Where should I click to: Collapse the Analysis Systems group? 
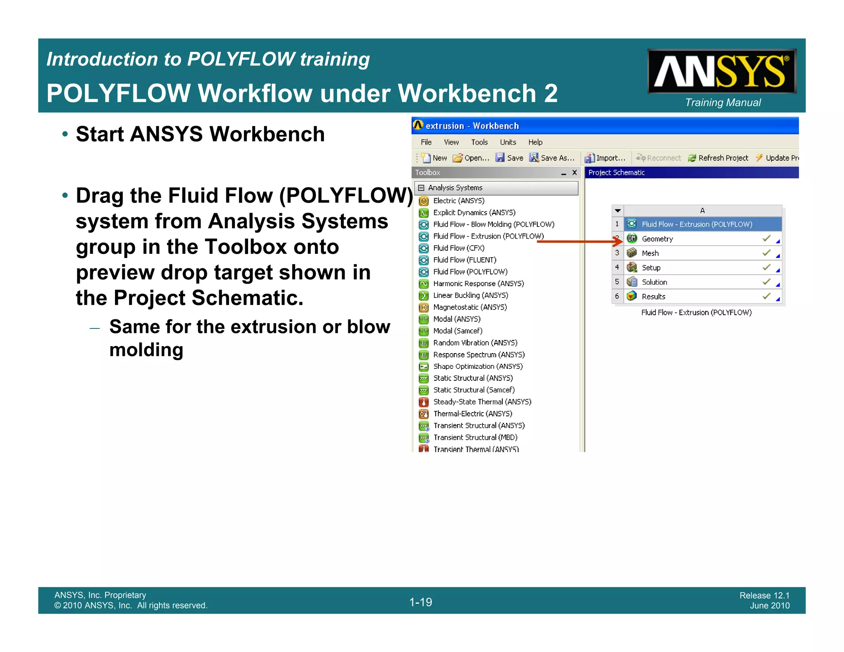421,188
